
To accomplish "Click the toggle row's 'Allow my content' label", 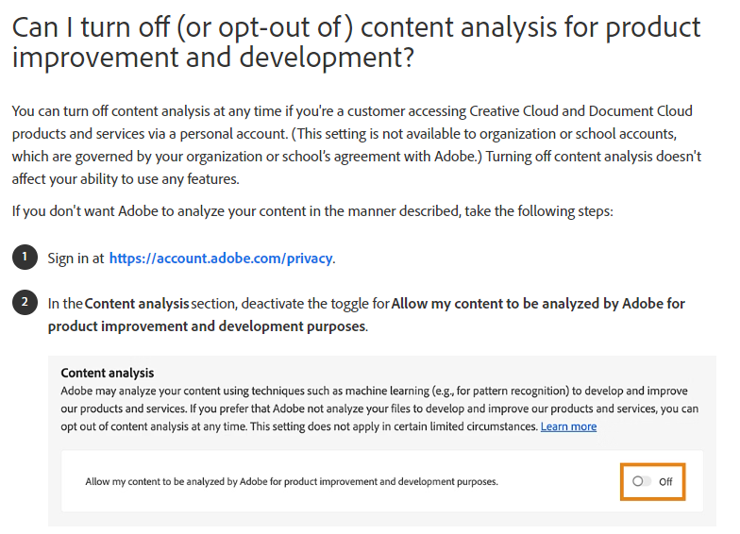I will point(291,481).
